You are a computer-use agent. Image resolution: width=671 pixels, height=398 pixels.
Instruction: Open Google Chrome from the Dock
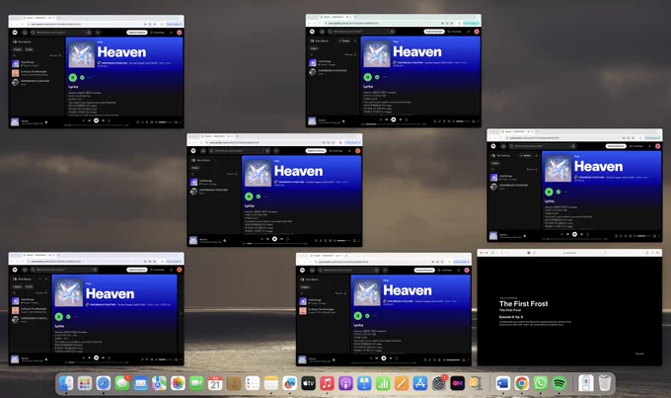[x=522, y=383]
